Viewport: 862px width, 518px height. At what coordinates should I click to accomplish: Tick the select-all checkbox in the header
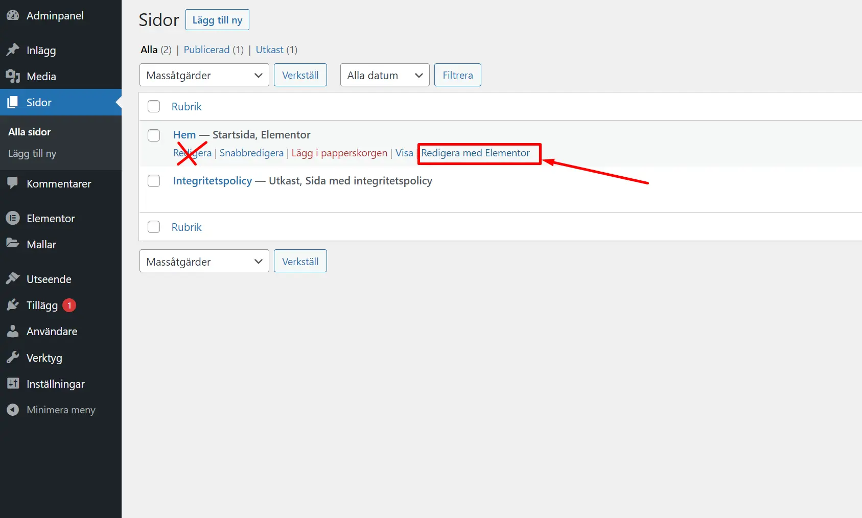(x=154, y=106)
